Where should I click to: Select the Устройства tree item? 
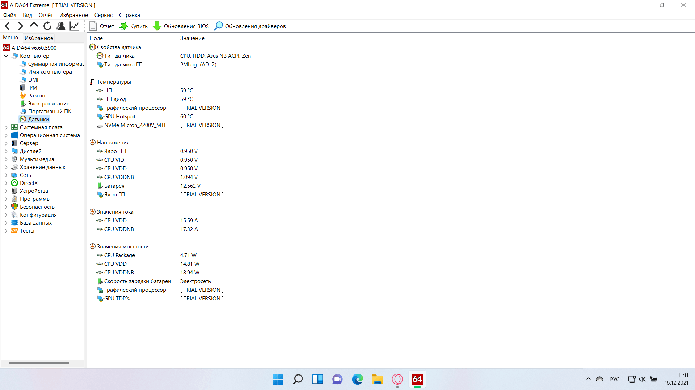(30, 191)
